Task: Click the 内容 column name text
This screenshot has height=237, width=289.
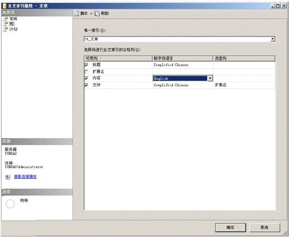Action: point(97,78)
